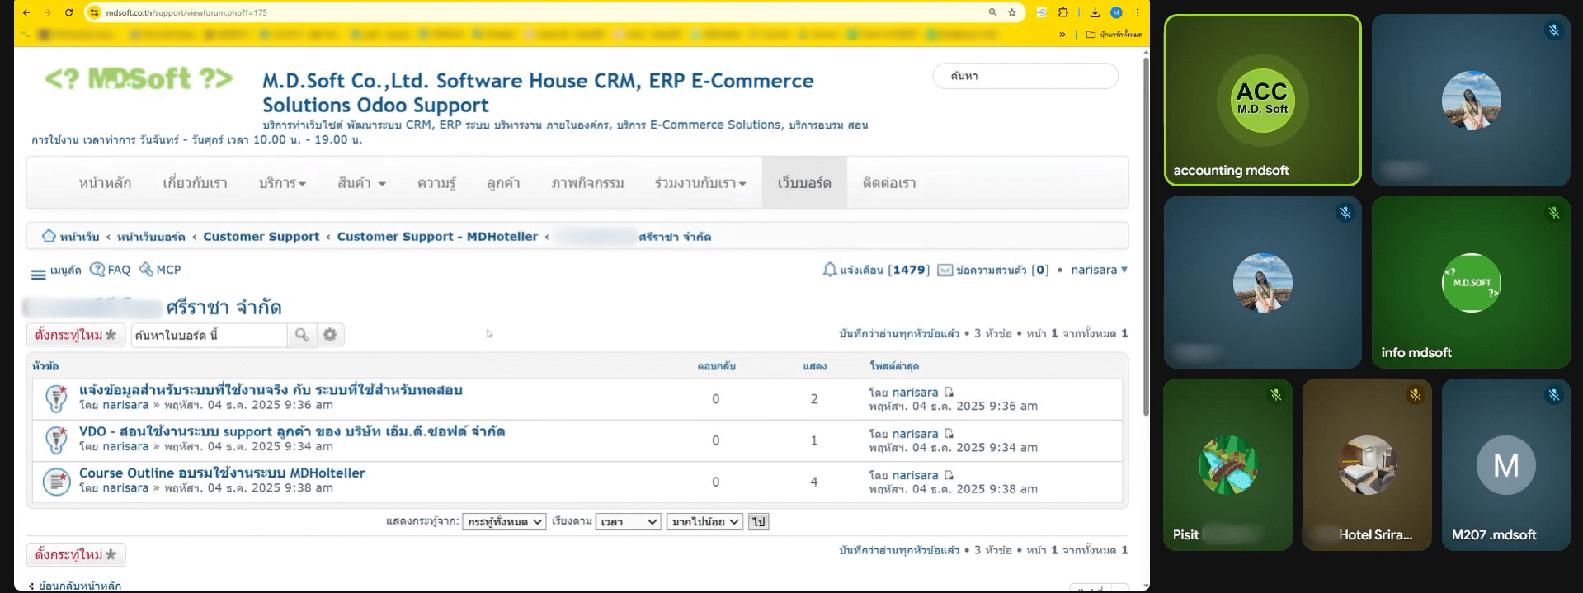Screen dimensions: 1583x593
Task: Expand the บริการ navigation menu
Action: [x=282, y=183]
